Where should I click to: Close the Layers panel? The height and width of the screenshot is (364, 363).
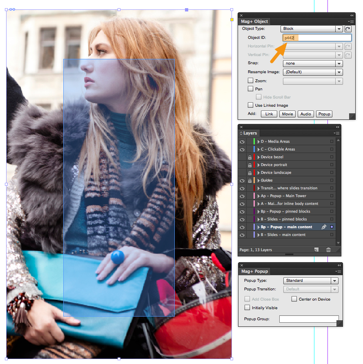tap(241, 127)
